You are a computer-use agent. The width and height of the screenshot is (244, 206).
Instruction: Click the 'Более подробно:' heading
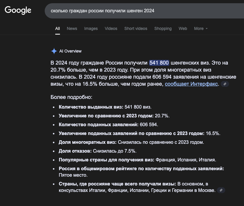click(71, 97)
